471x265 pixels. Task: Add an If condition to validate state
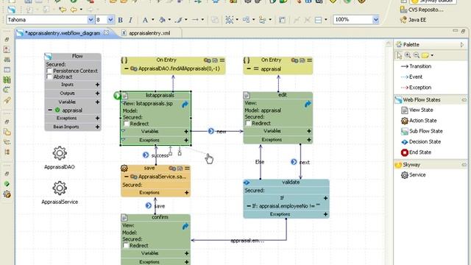(325, 198)
